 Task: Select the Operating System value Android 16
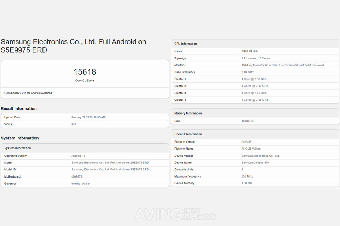[x=78, y=156]
